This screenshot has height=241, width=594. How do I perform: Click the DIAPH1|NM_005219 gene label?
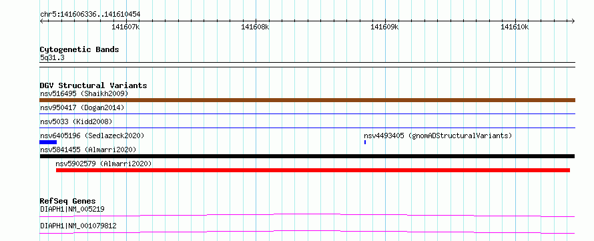(x=72, y=209)
